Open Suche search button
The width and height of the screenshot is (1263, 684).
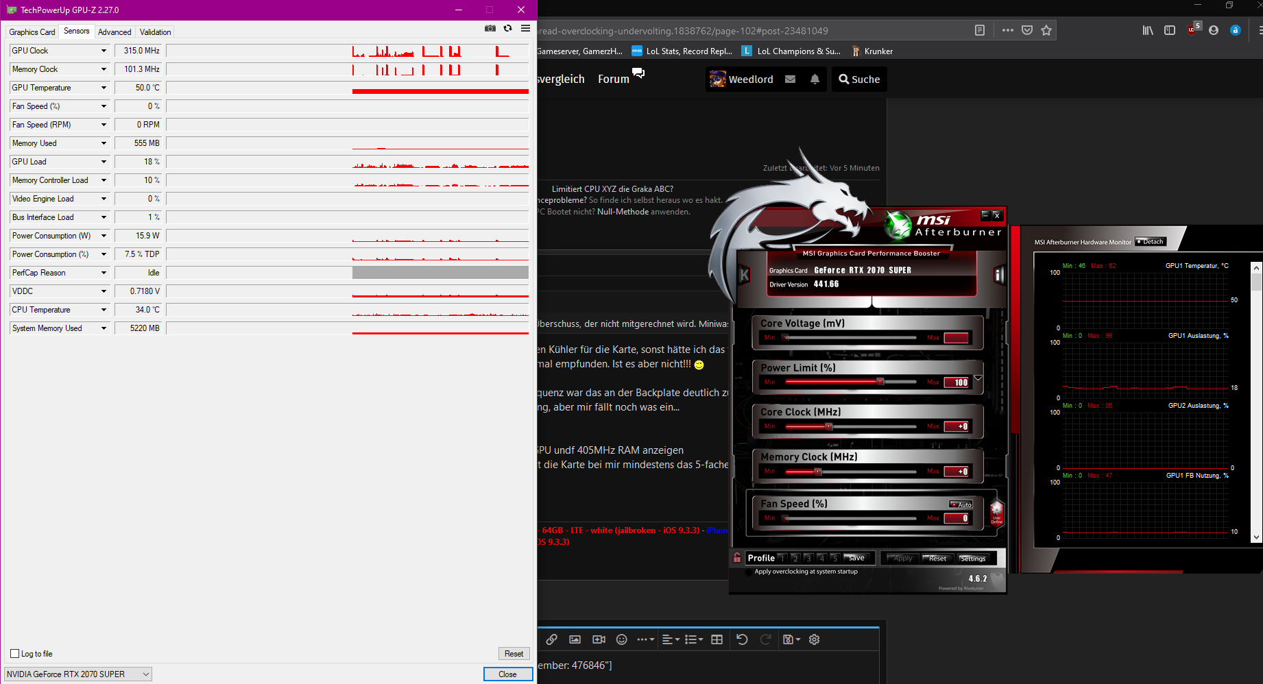click(859, 79)
